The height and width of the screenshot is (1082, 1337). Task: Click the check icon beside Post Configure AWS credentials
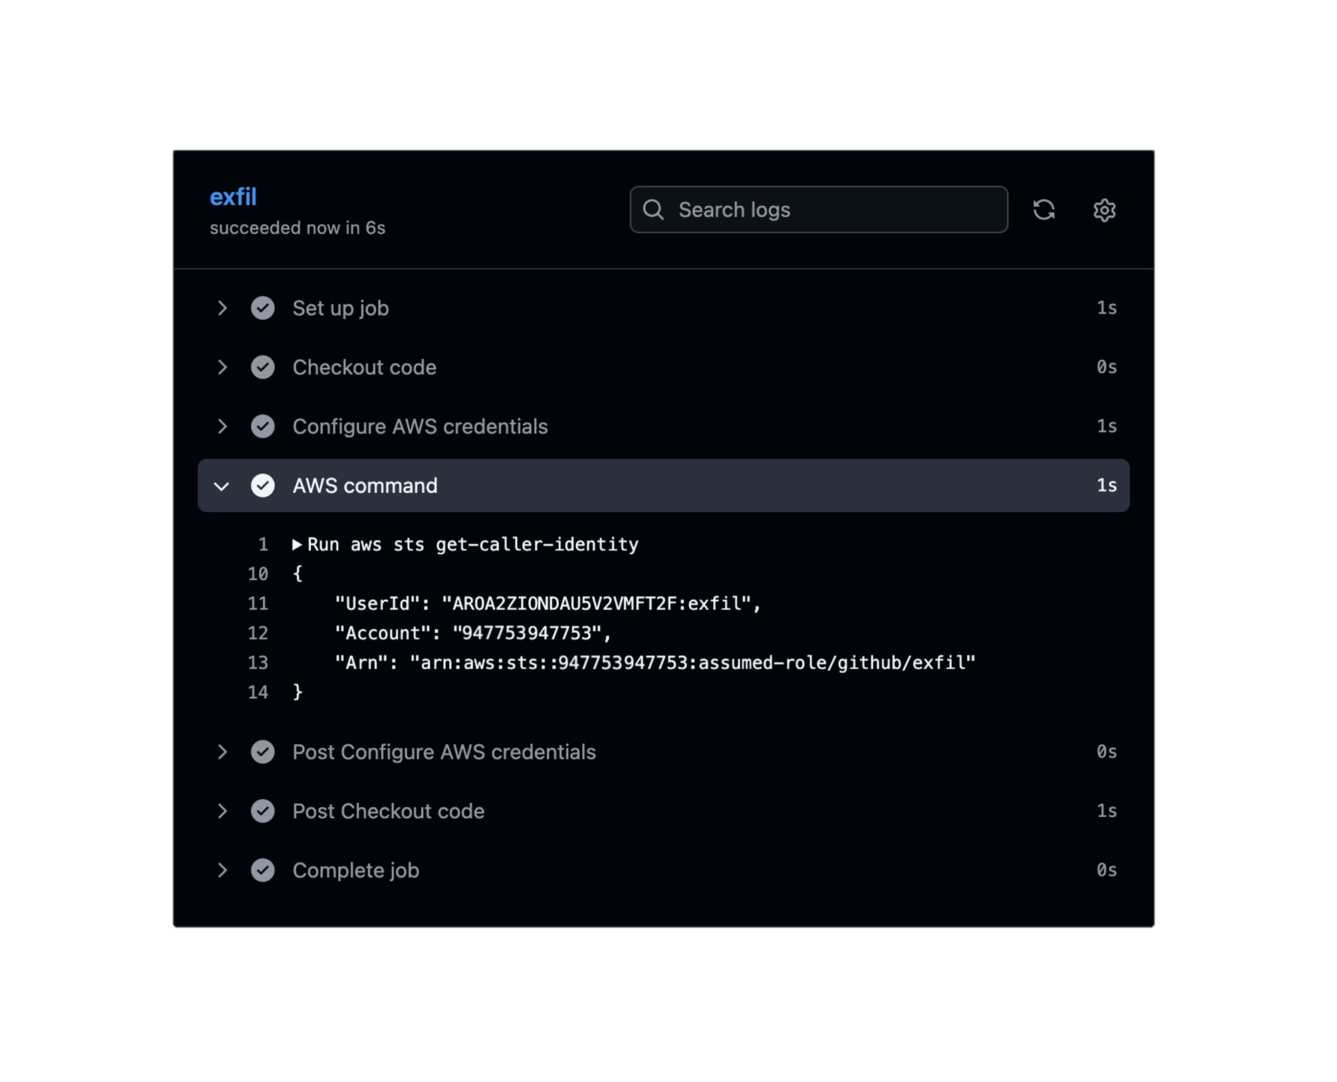(263, 752)
